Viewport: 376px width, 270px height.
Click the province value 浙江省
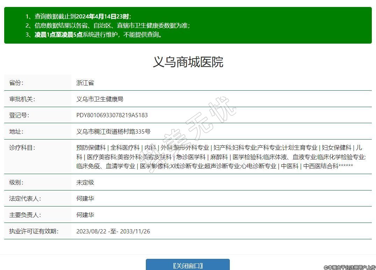click(85, 83)
